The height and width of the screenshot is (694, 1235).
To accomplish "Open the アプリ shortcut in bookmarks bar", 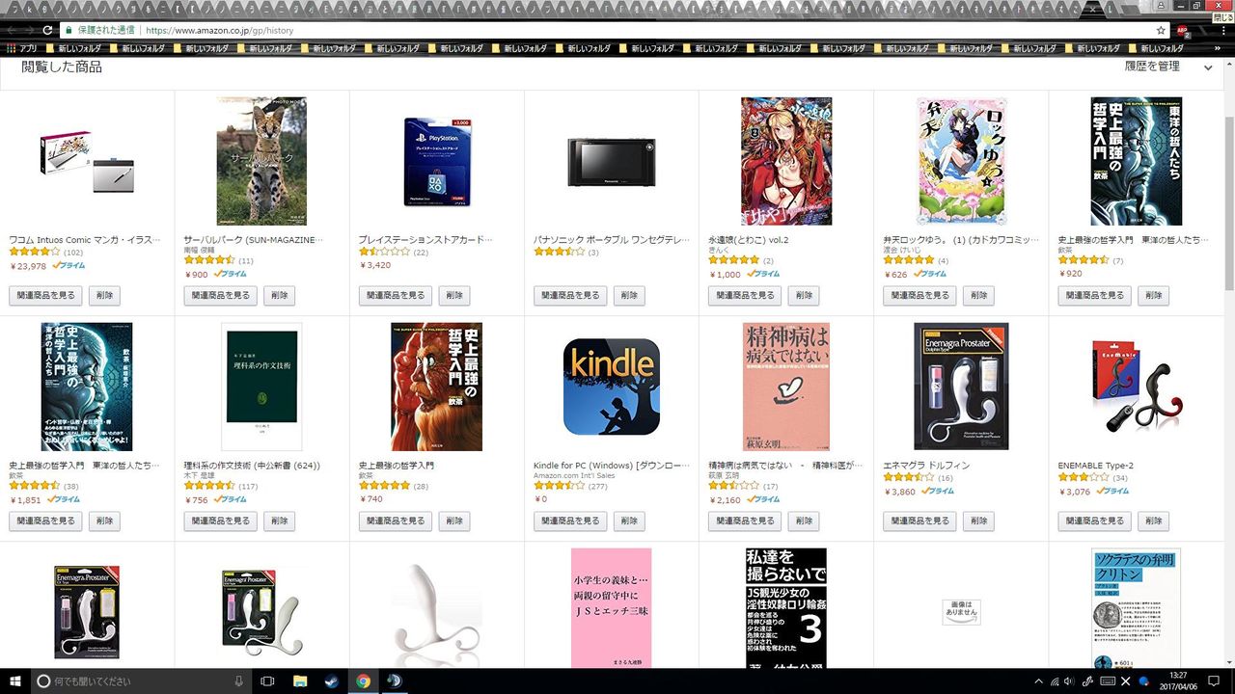I will pos(22,48).
